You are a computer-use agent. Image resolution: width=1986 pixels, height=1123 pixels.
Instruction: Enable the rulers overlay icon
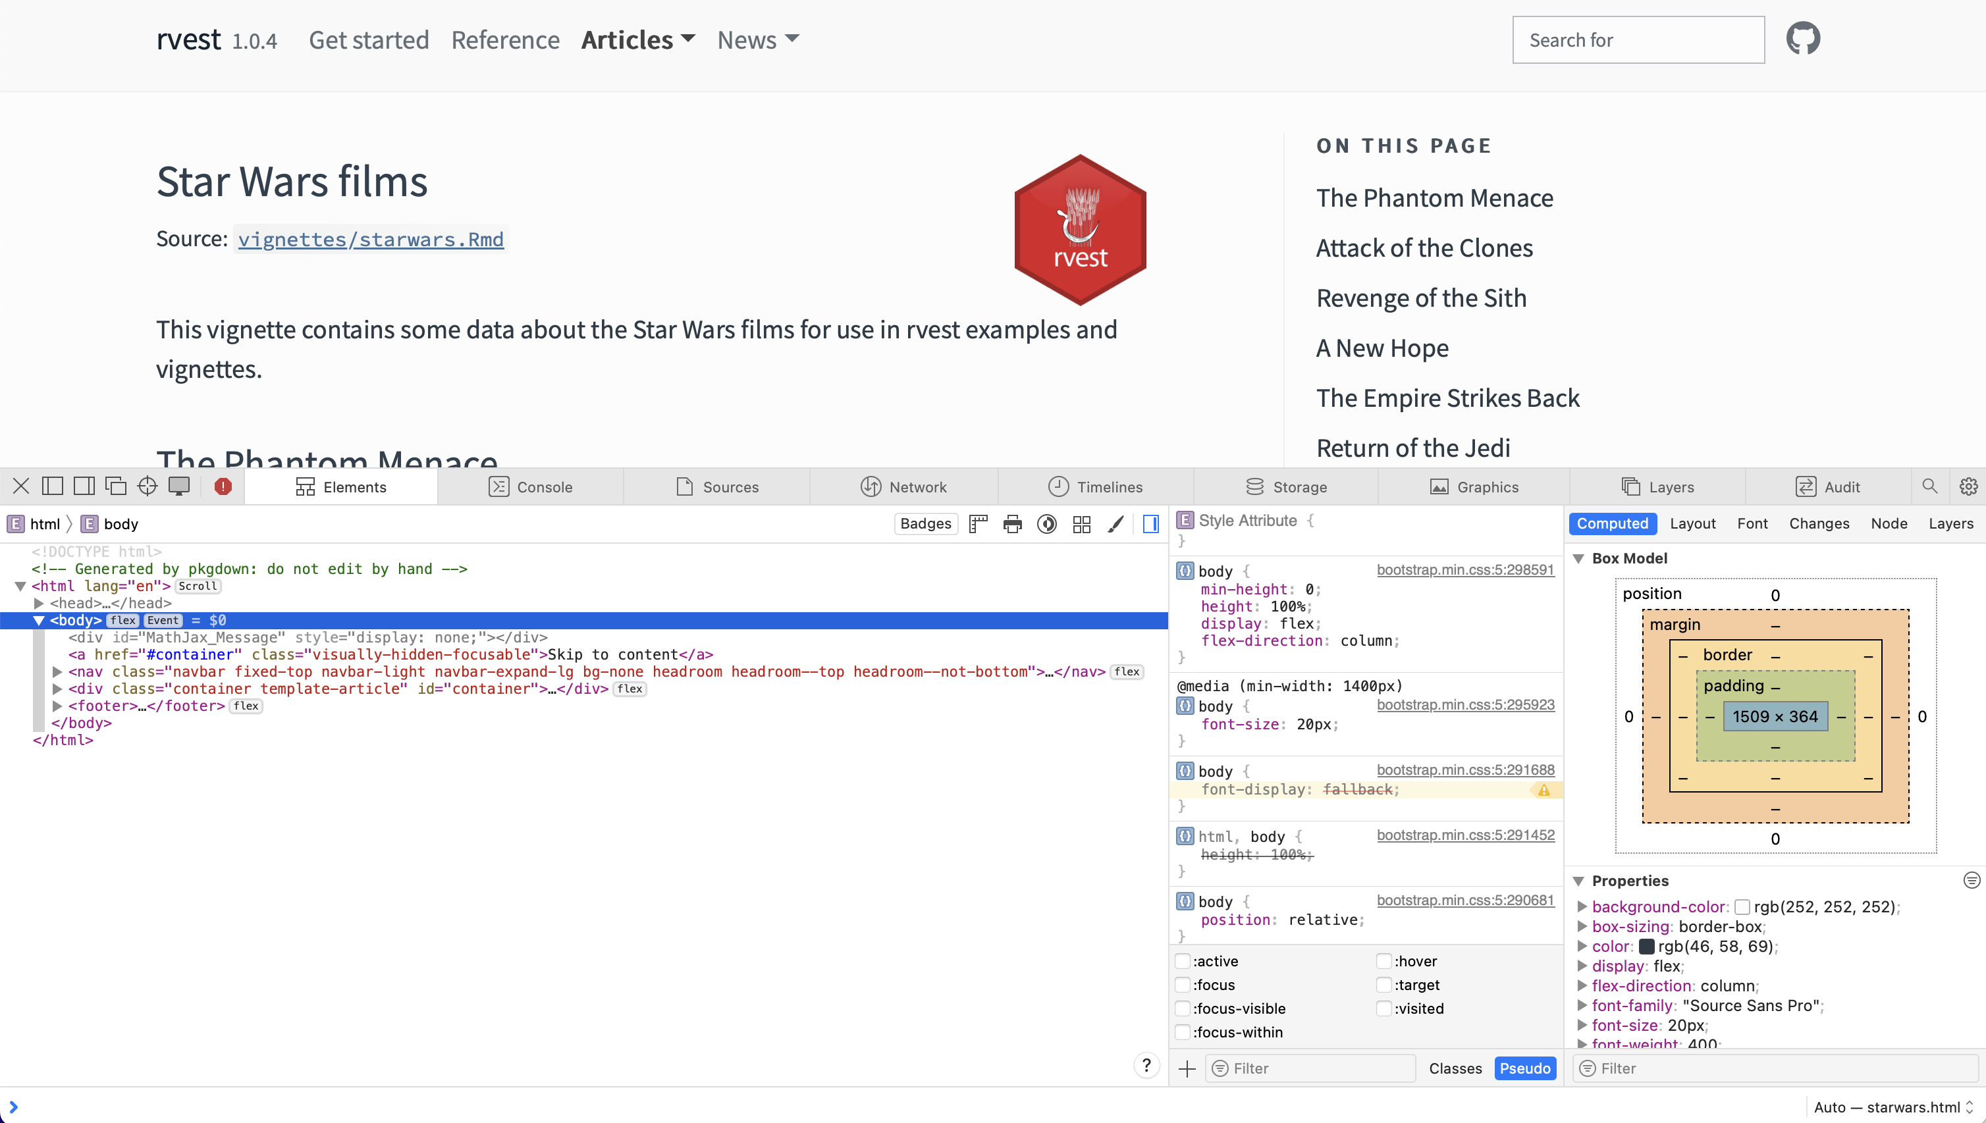pyautogui.click(x=978, y=524)
